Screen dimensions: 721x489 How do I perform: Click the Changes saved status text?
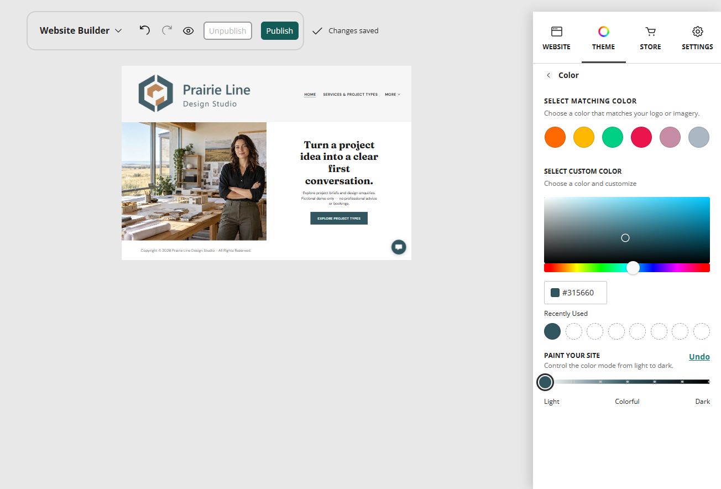353,31
